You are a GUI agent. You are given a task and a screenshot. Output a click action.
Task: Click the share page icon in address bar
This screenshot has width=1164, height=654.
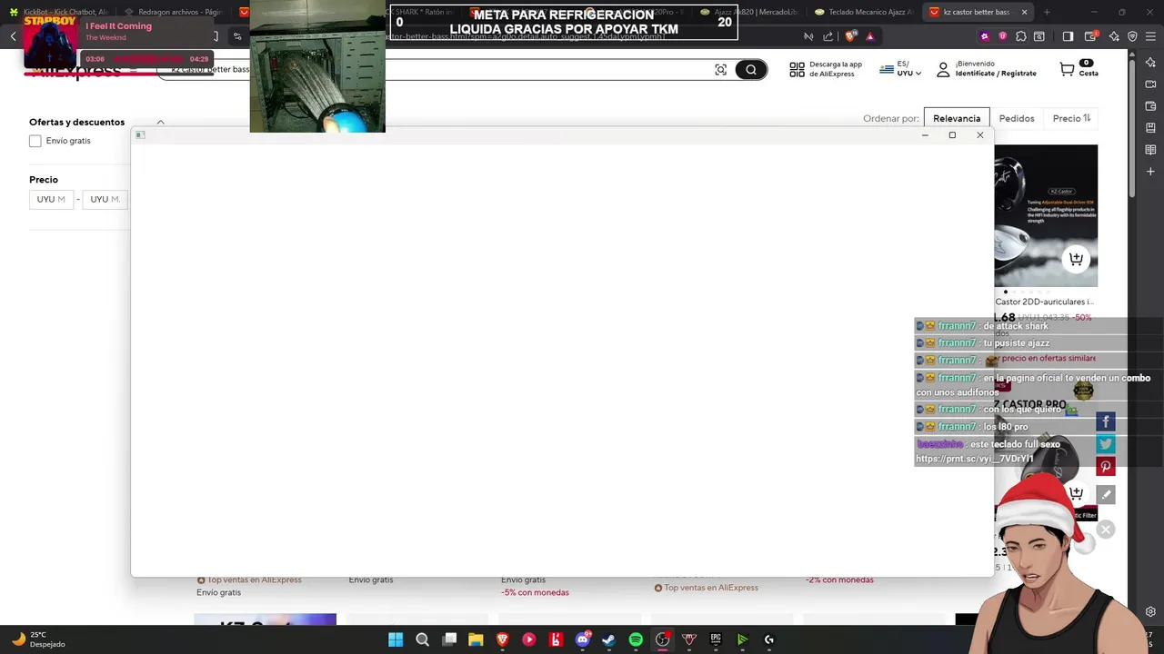click(828, 36)
